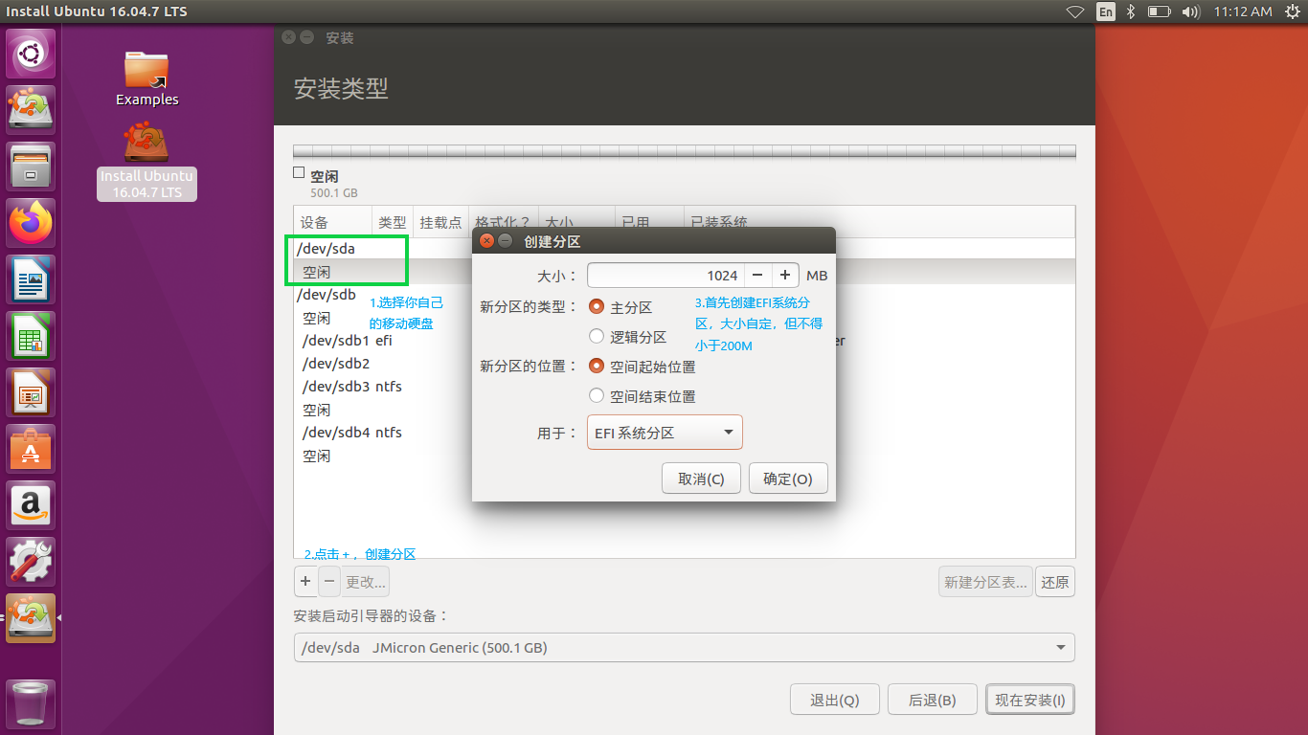Open the Examples folder on the desktop

[x=147, y=78]
